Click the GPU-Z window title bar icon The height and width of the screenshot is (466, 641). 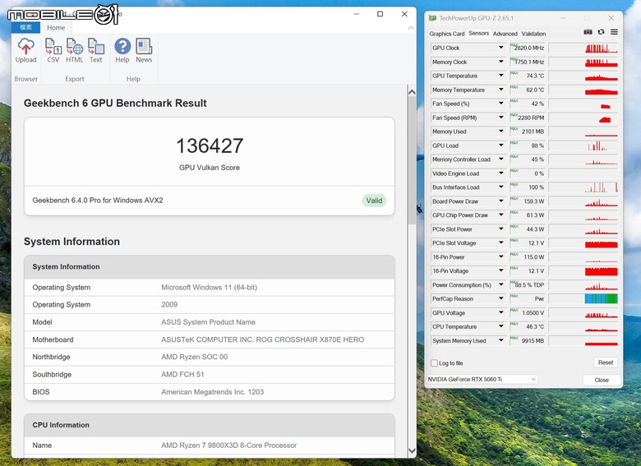click(432, 18)
